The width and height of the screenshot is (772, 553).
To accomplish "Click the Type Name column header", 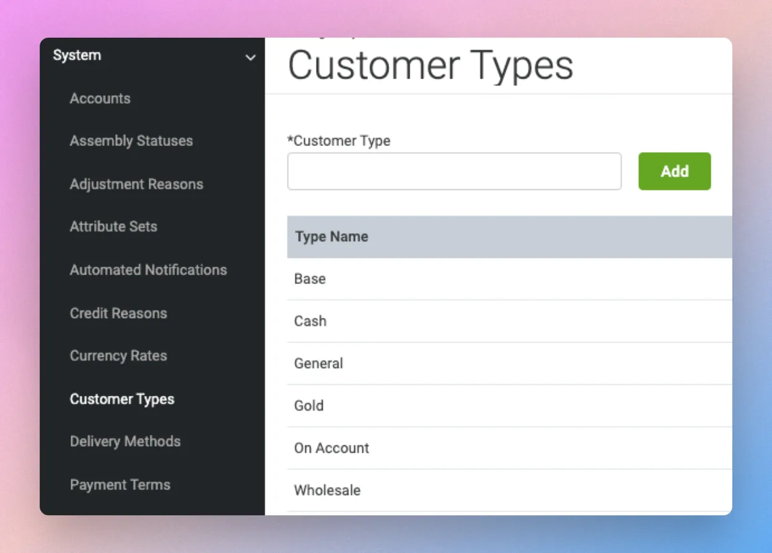I will click(331, 237).
